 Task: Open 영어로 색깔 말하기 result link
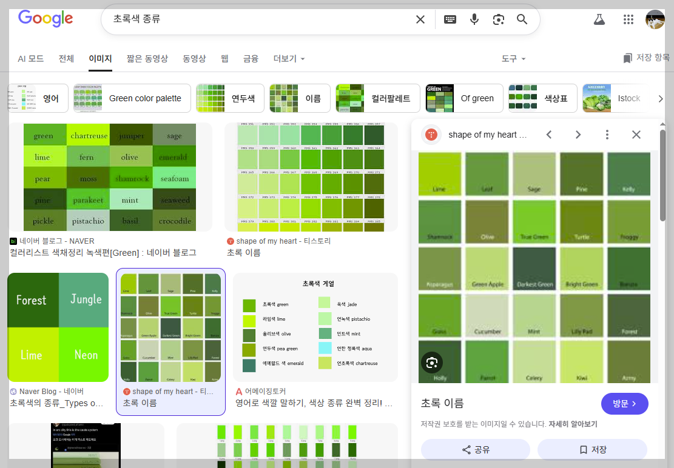click(314, 403)
